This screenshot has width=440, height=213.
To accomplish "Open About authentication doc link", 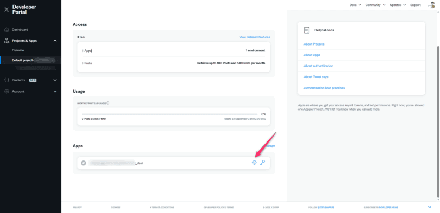I will click(x=318, y=66).
